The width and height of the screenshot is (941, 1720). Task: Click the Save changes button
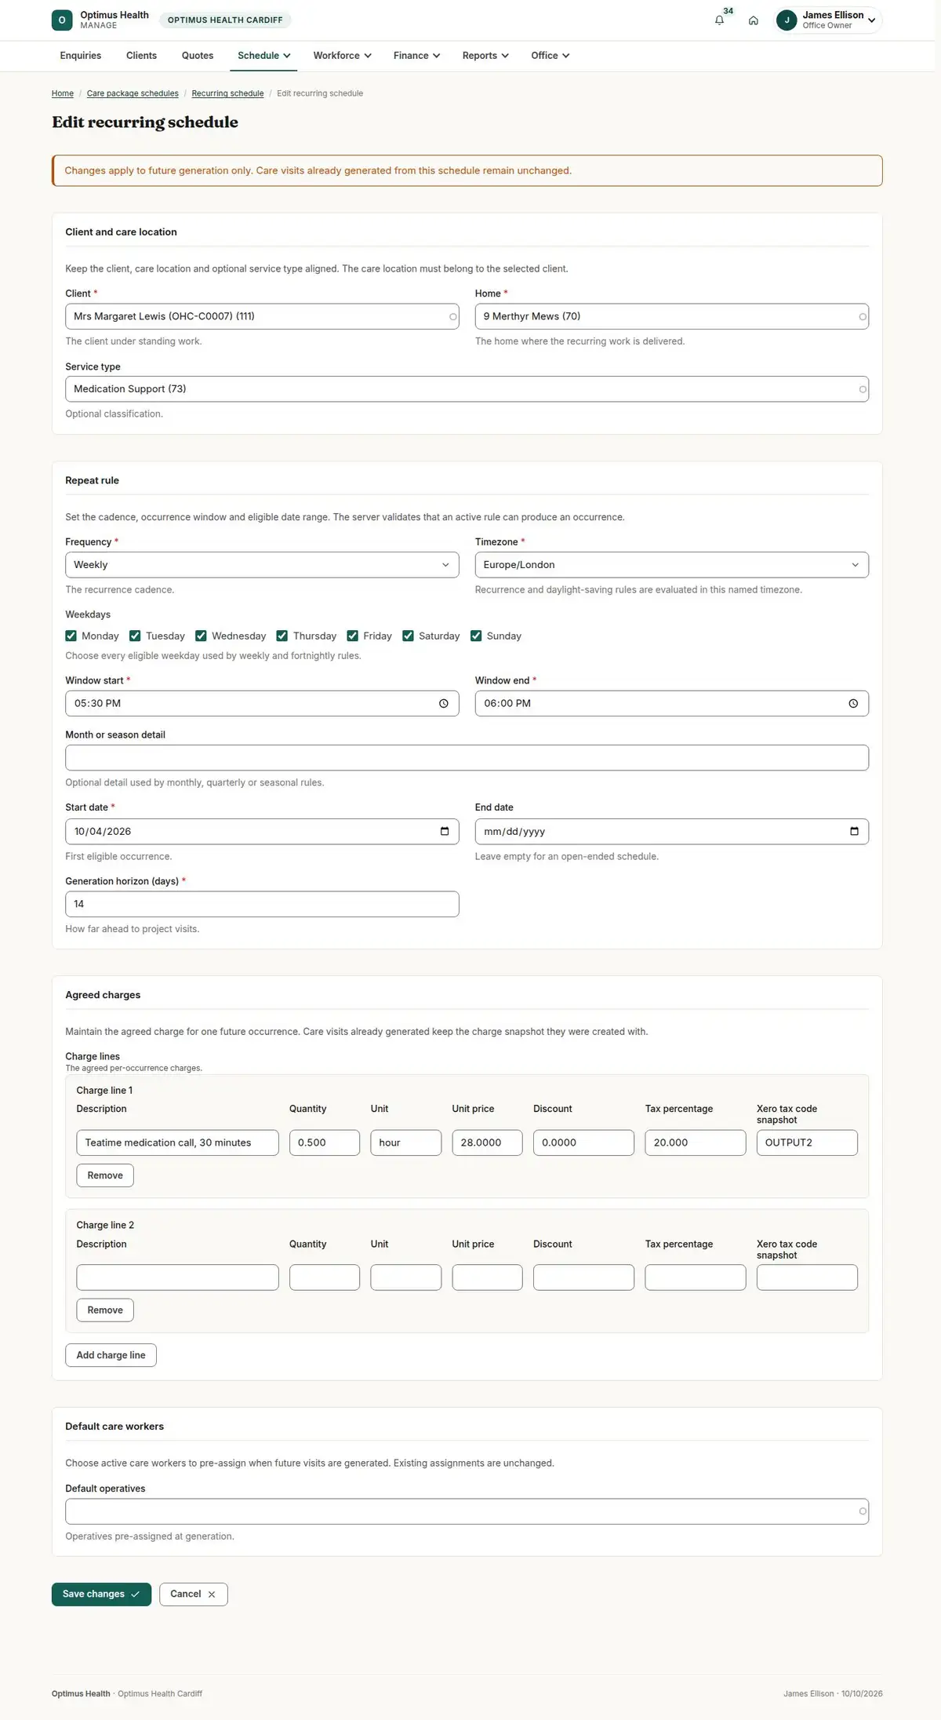(x=101, y=1594)
